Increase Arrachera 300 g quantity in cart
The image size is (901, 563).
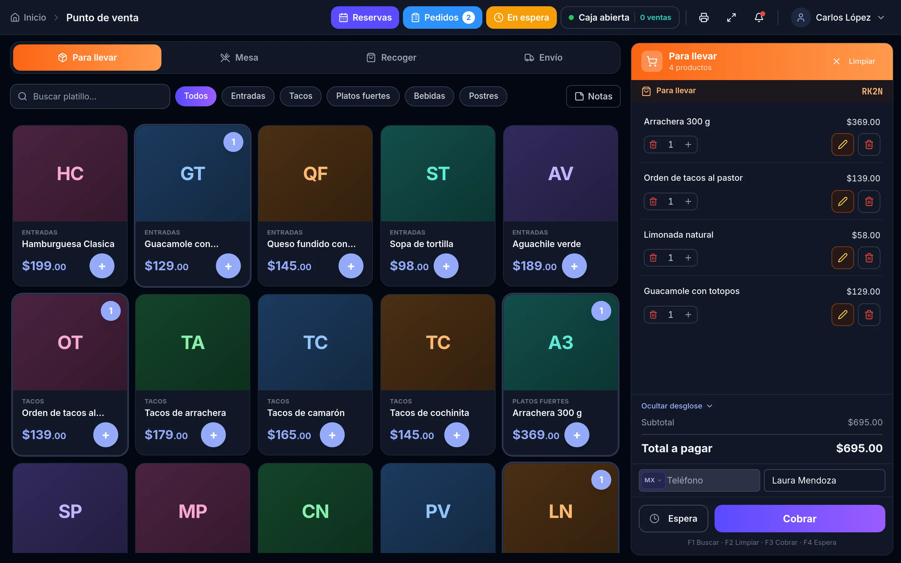click(688, 145)
